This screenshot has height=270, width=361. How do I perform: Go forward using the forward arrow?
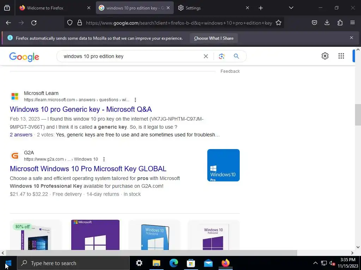pos(21,23)
